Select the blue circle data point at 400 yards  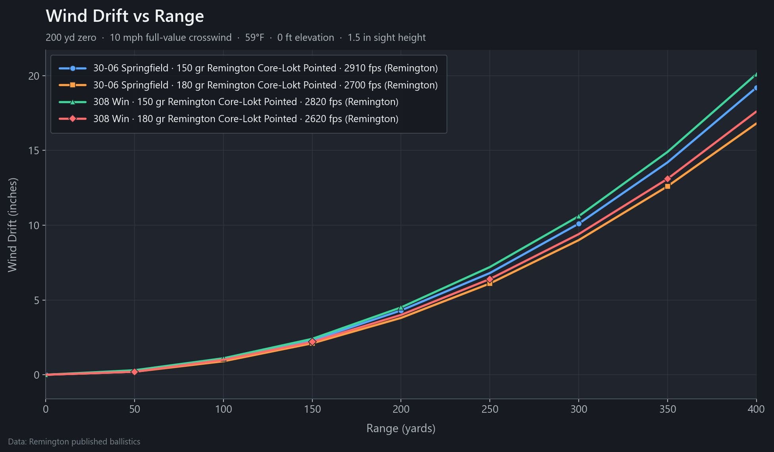(x=756, y=88)
